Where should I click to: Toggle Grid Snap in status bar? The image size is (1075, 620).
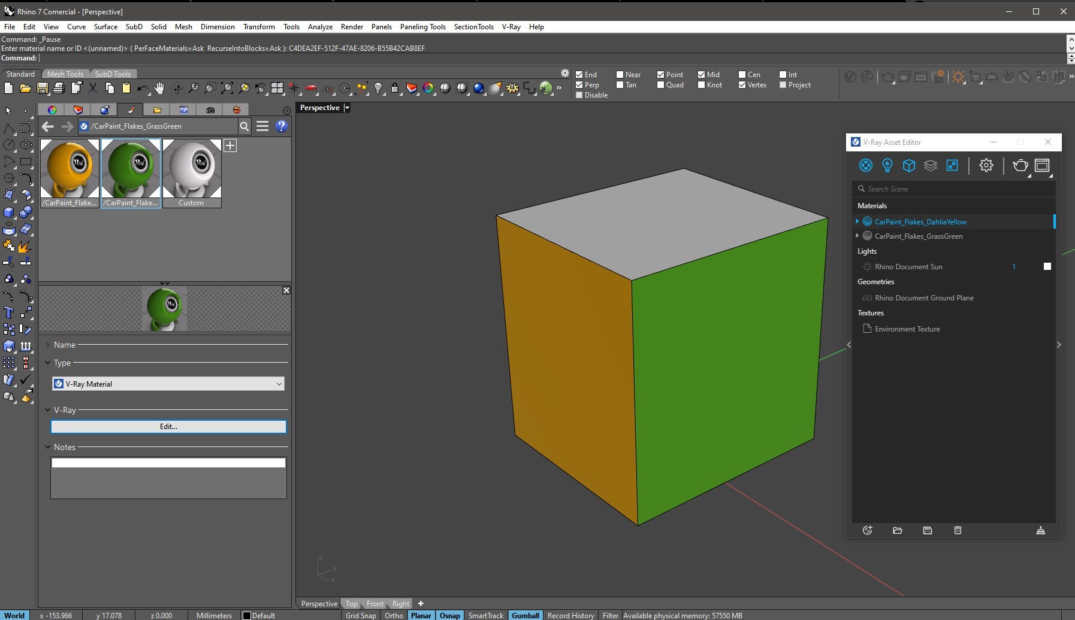pyautogui.click(x=361, y=615)
